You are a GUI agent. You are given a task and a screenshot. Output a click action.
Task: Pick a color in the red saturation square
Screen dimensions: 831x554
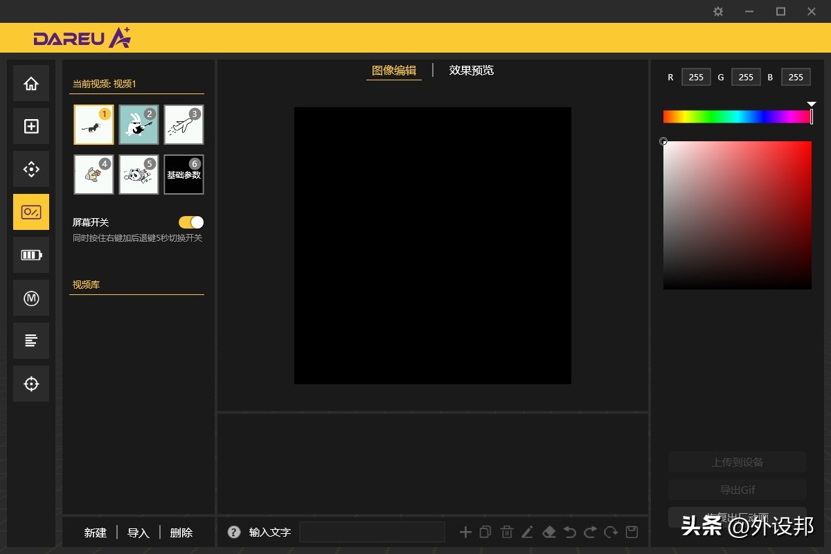click(737, 215)
